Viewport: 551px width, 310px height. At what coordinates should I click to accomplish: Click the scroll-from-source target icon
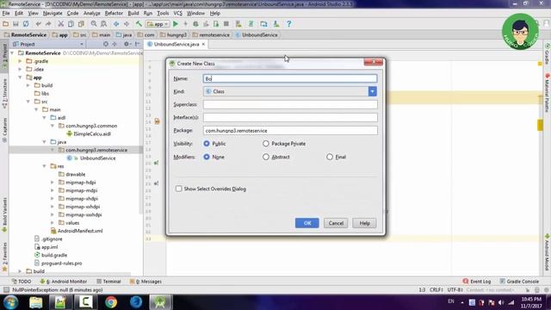[x=106, y=44]
